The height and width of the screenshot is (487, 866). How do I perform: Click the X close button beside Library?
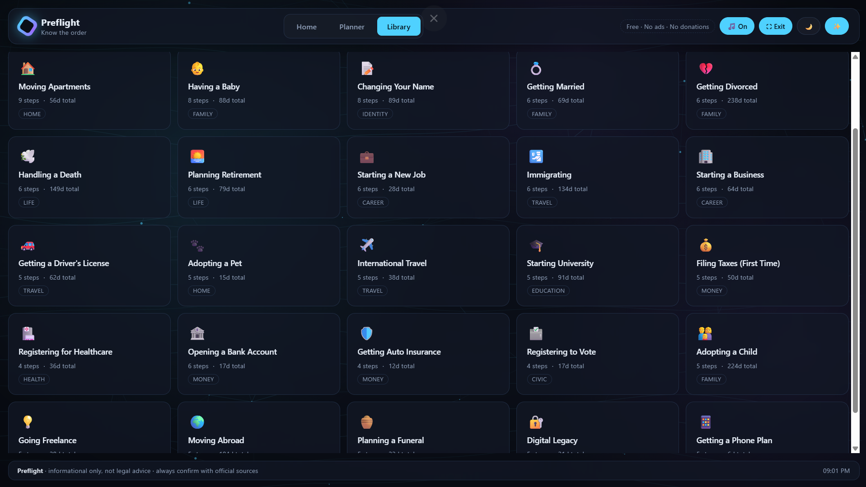click(434, 19)
